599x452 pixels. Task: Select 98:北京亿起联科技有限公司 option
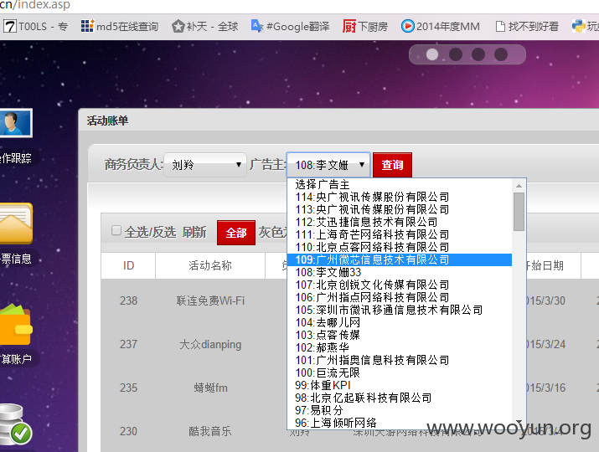click(x=400, y=398)
